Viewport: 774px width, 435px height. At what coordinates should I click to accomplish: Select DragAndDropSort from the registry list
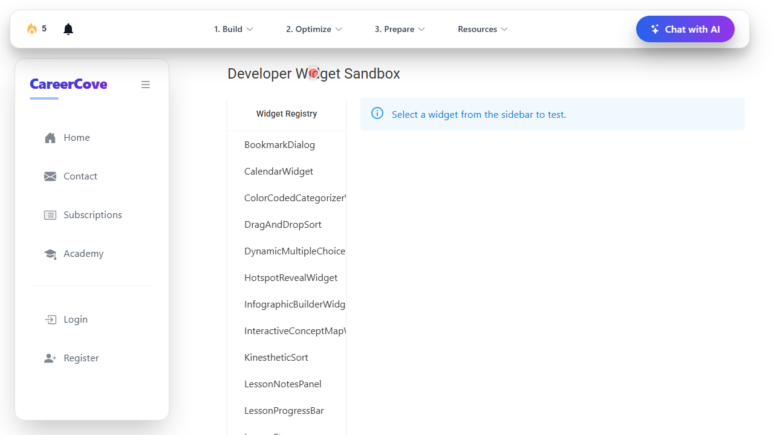pos(287,225)
